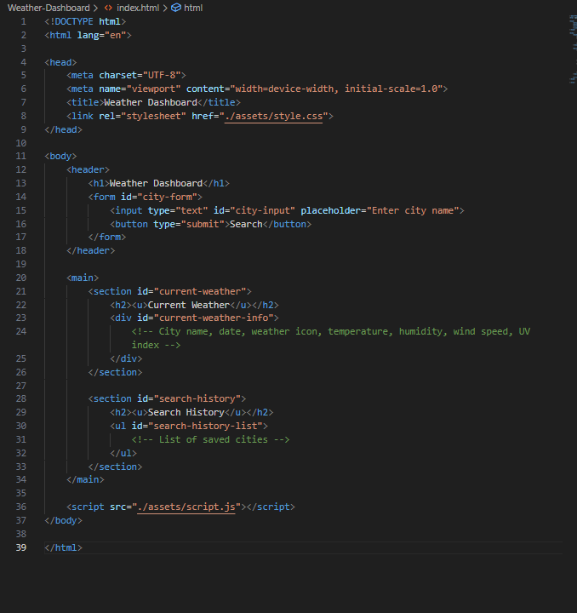Follow the ./assets/style.css link
Viewport: 577px width, 613px height.
(273, 116)
